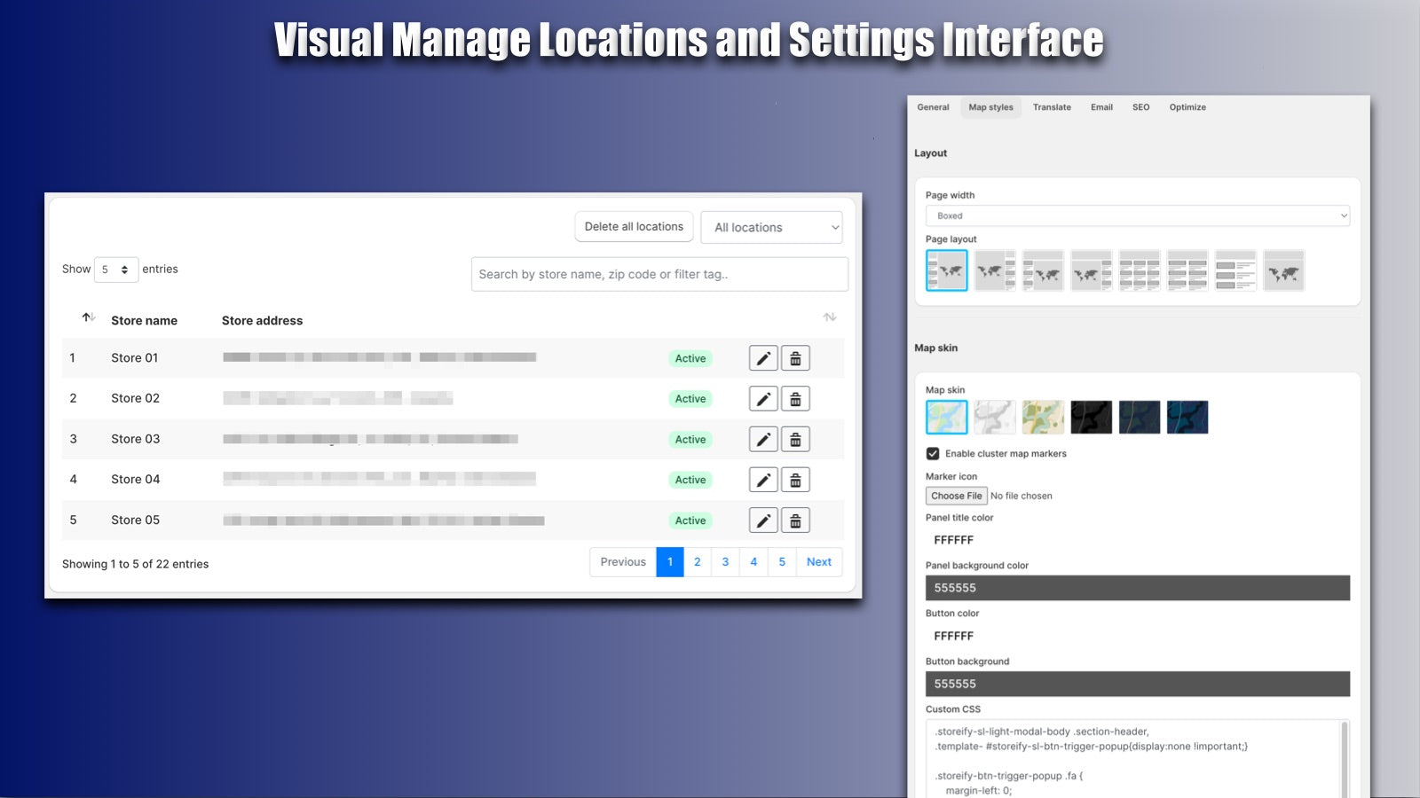Edit Store 01 using the pencil icon
This screenshot has width=1420, height=798.
click(x=763, y=357)
